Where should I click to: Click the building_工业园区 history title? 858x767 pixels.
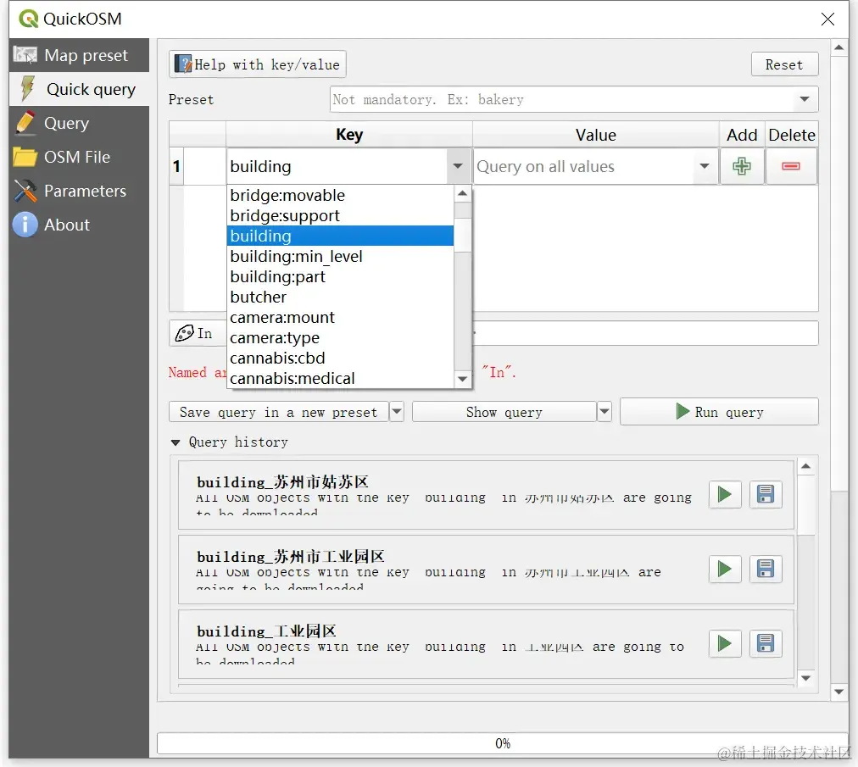(266, 631)
